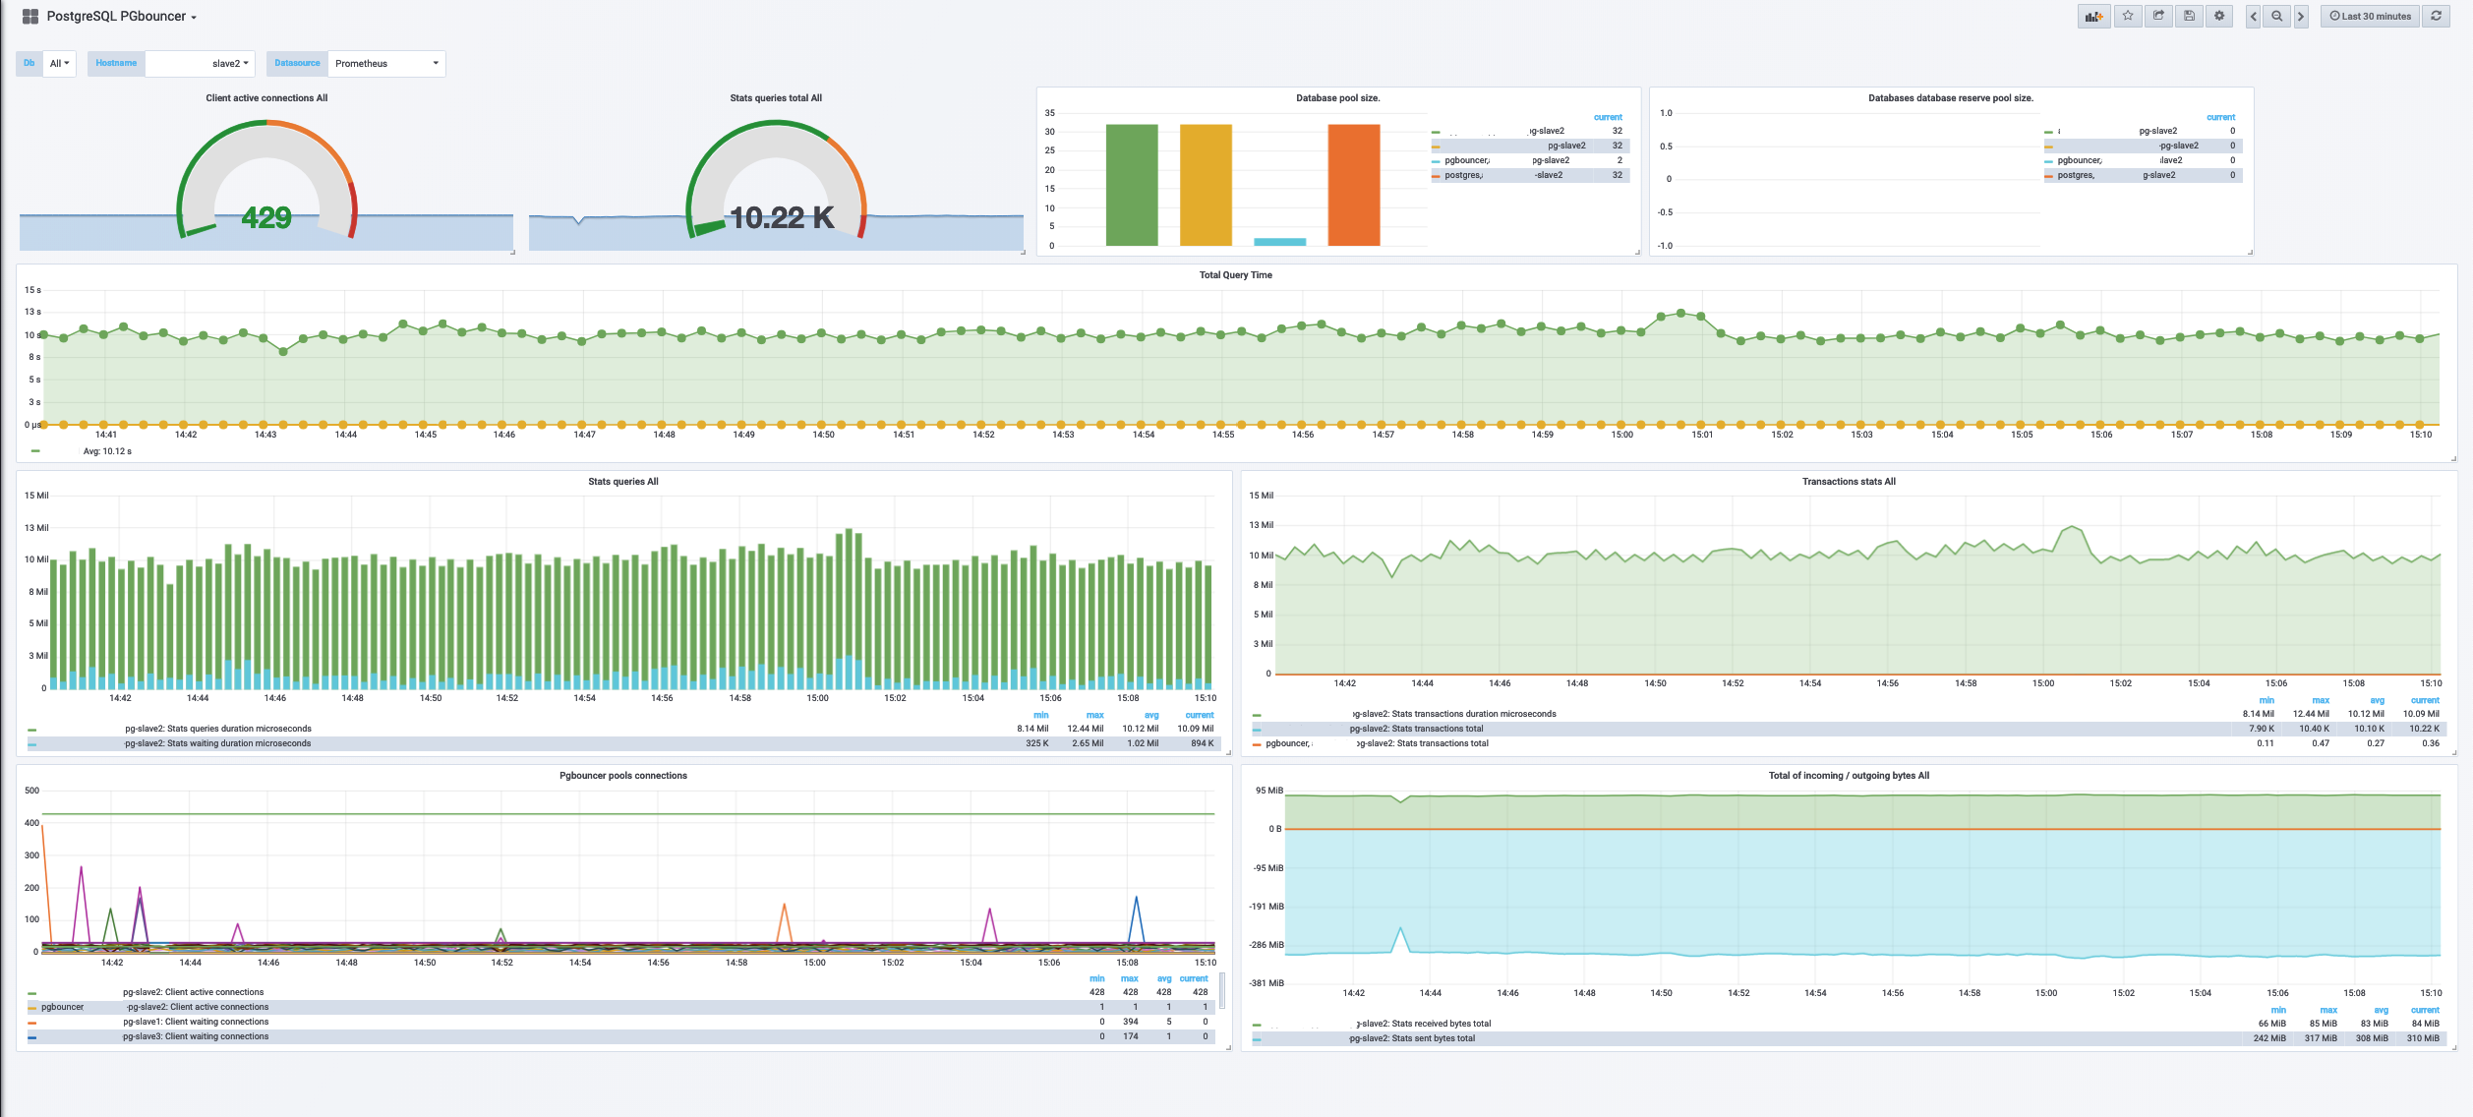This screenshot has width=2473, height=1117.
Task: Toggle Stats sent bytes total series
Action: coord(1412,1038)
